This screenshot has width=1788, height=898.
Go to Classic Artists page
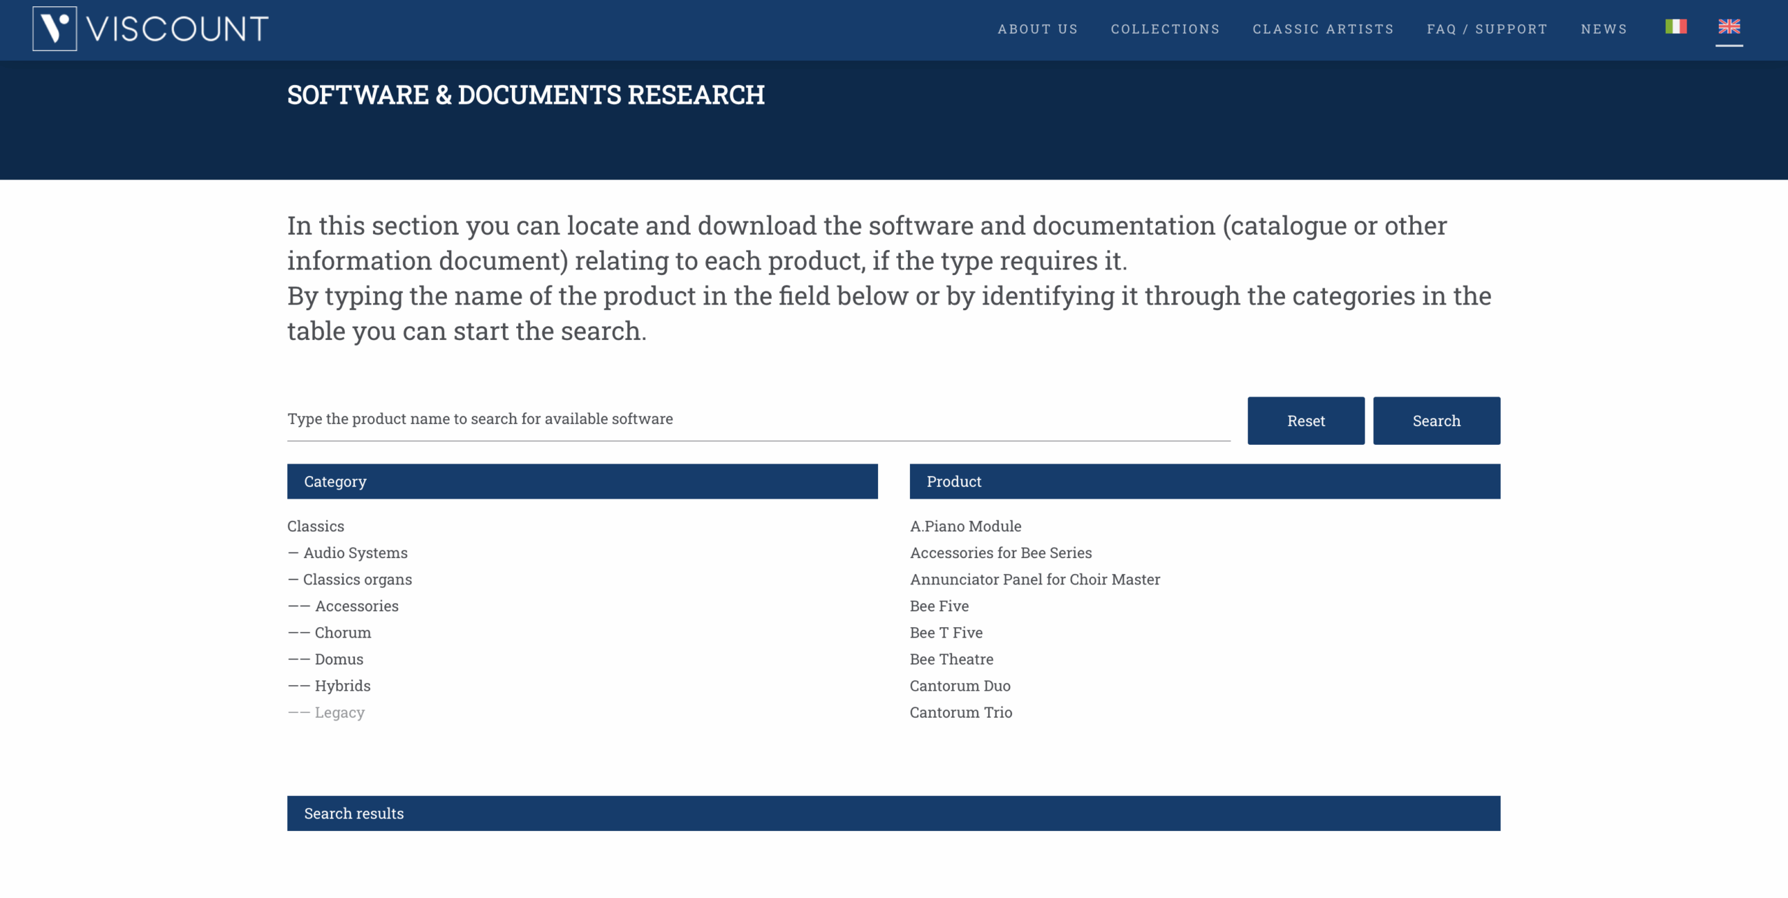1323,29
